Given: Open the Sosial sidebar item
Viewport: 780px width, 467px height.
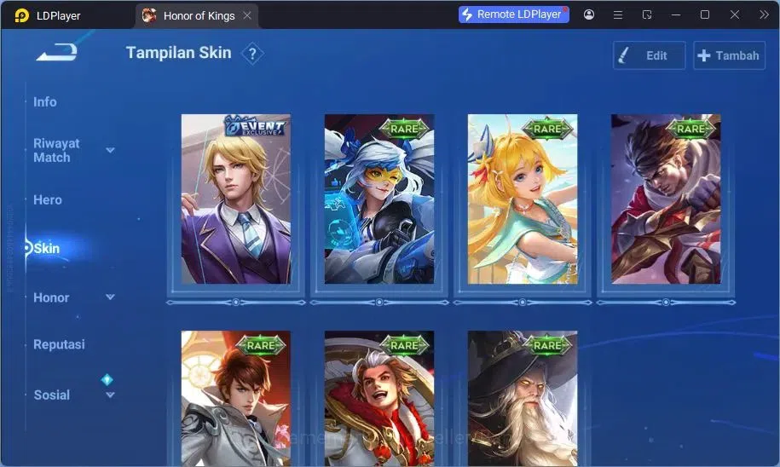Looking at the screenshot, I should pos(52,395).
